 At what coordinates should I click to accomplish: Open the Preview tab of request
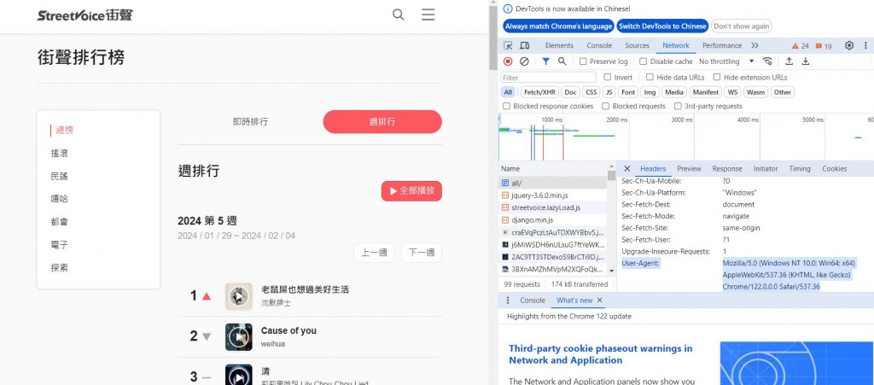(689, 169)
